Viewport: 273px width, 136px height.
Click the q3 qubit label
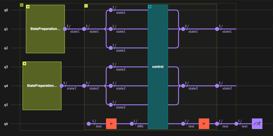click(x=6, y=67)
